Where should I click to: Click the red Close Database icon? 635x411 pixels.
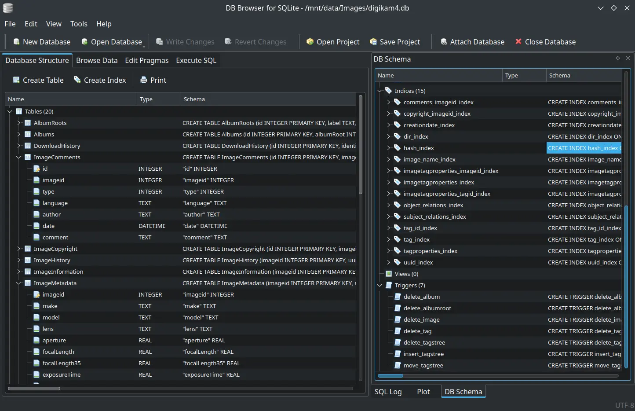[x=518, y=41]
